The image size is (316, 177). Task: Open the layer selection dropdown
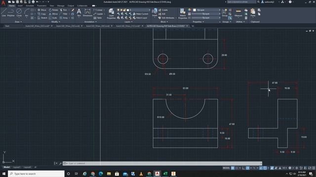(x=134, y=10)
